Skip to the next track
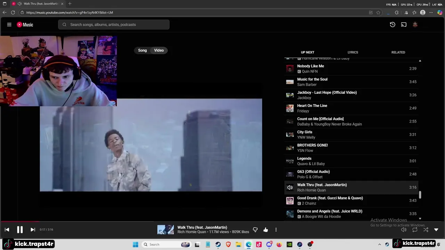Viewport: 445px width, 250px height. pos(33,230)
